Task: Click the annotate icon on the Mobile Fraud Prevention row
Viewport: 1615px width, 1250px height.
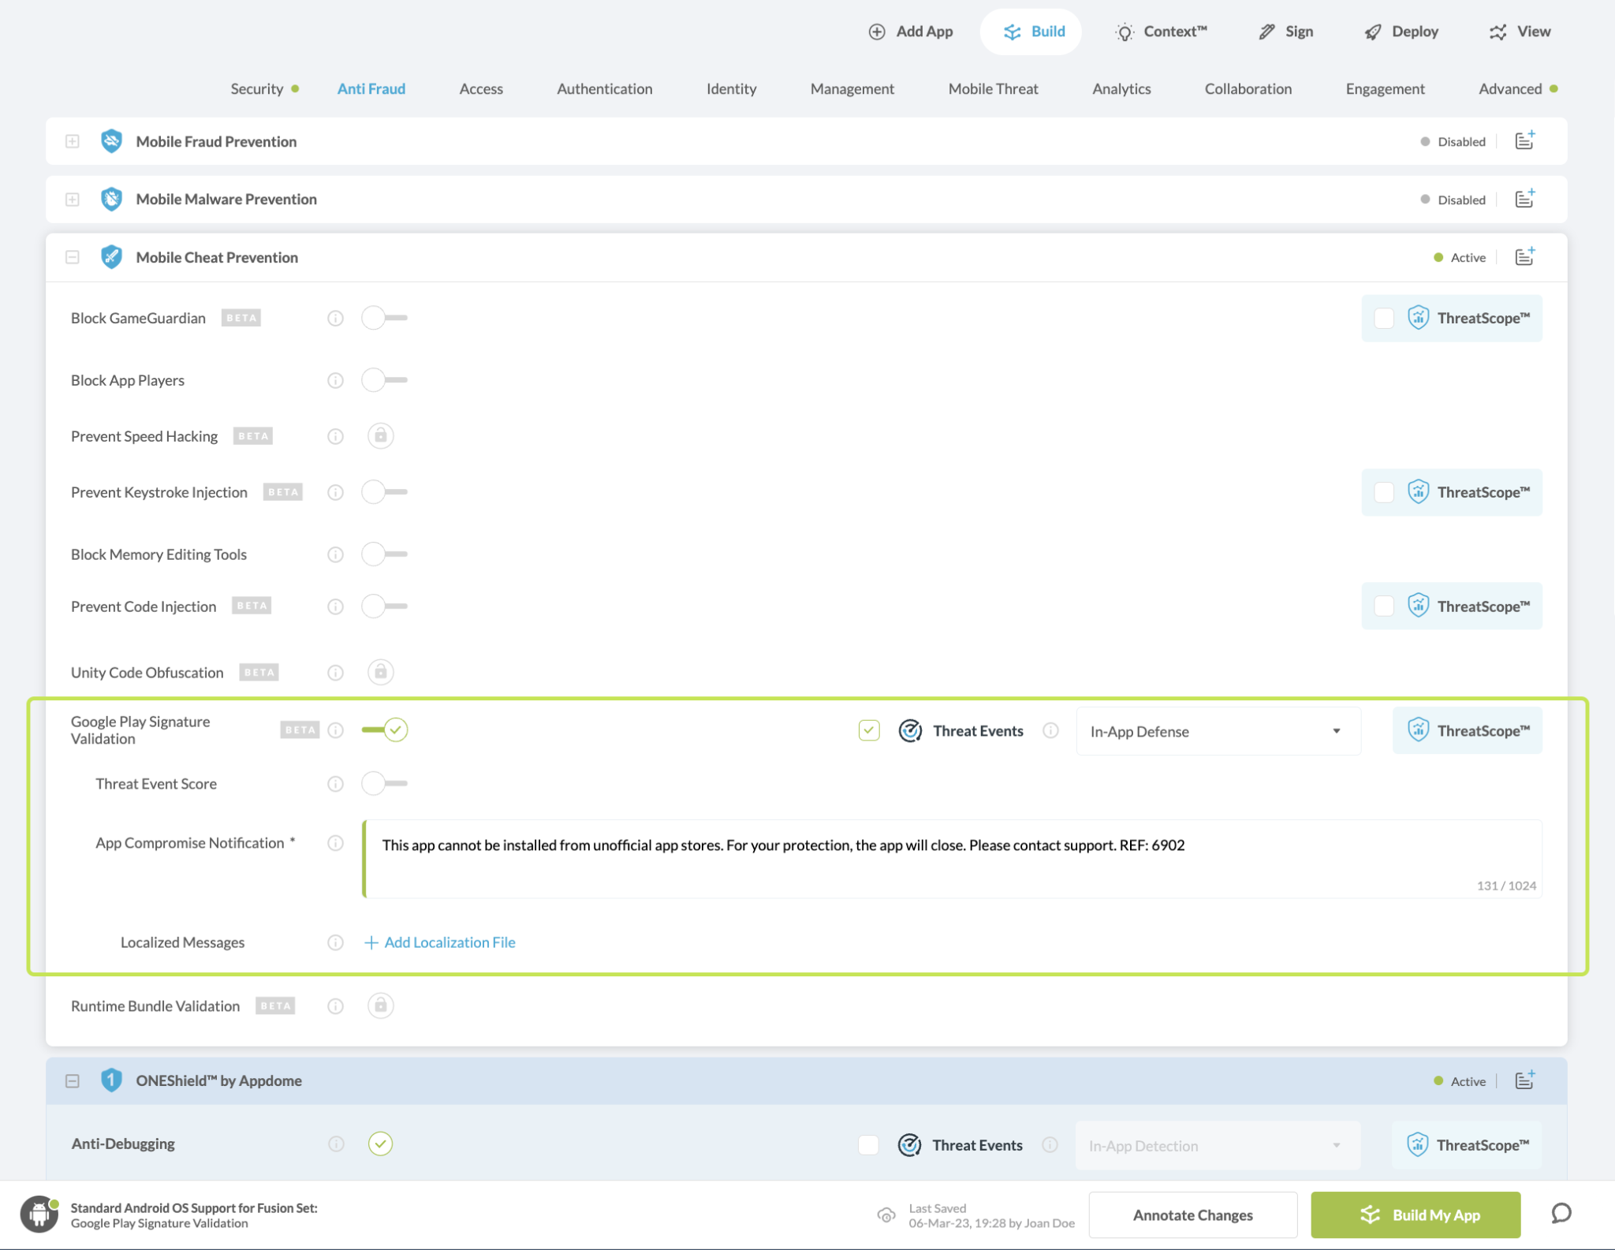Action: point(1524,141)
